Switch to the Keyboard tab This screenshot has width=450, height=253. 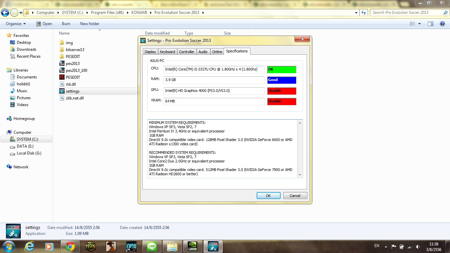[x=167, y=52]
